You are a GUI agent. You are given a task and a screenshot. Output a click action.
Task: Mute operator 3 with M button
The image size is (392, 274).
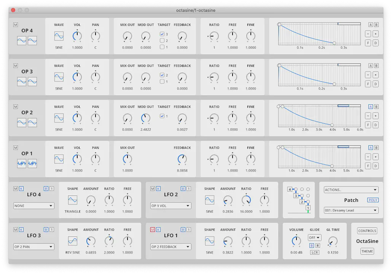tap(16, 66)
